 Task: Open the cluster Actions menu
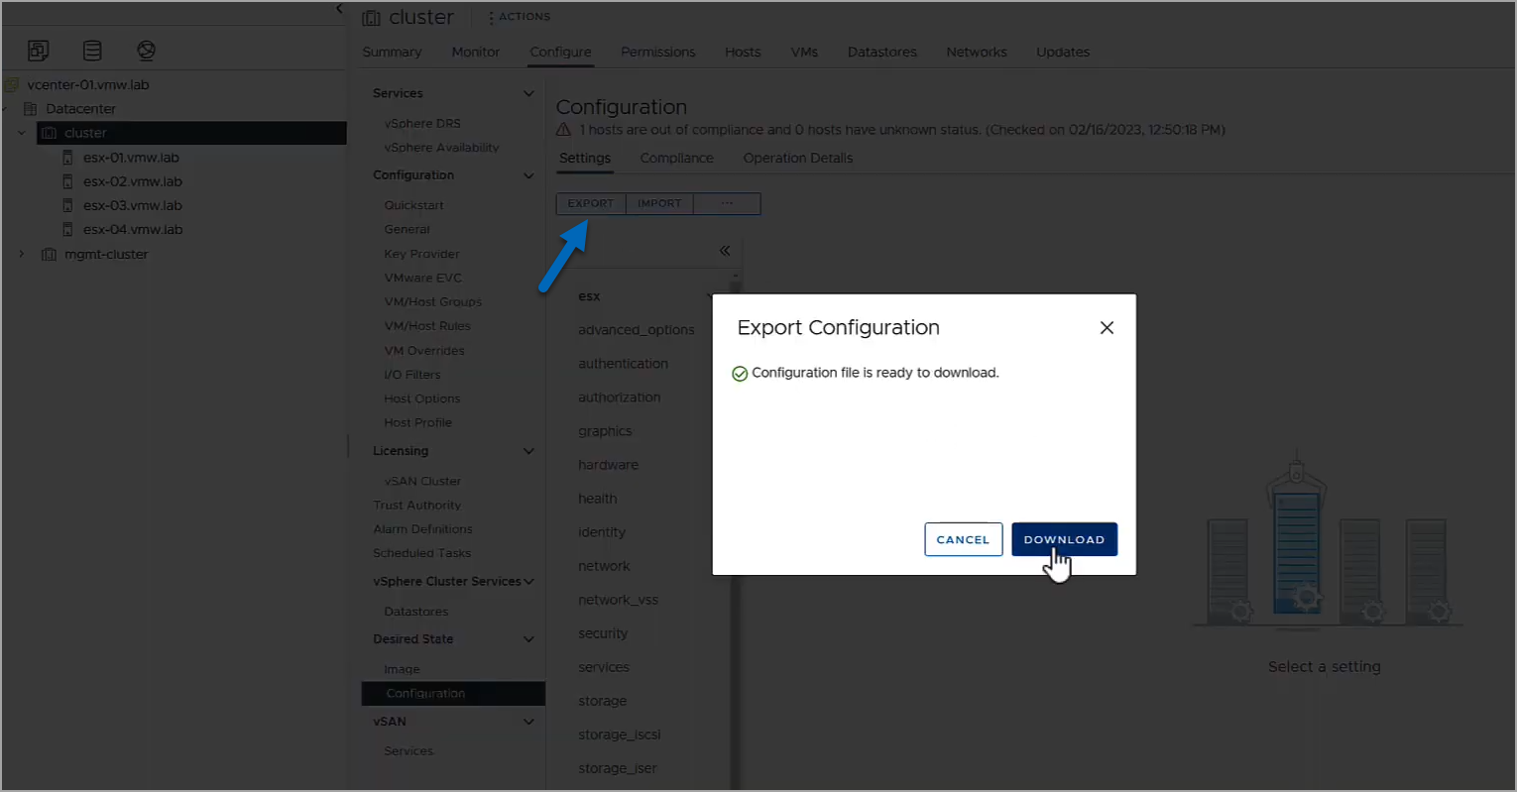click(520, 17)
